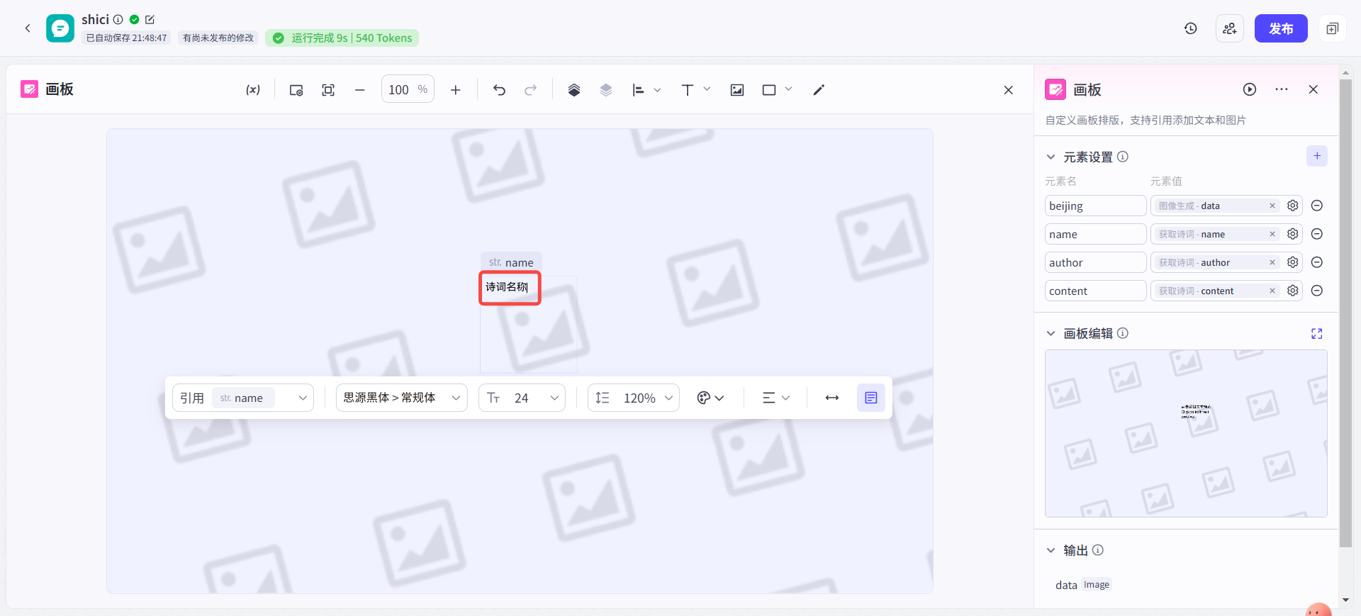Expand canvas editor to fullscreen icon
This screenshot has height=616, width=1361.
pos(1317,333)
